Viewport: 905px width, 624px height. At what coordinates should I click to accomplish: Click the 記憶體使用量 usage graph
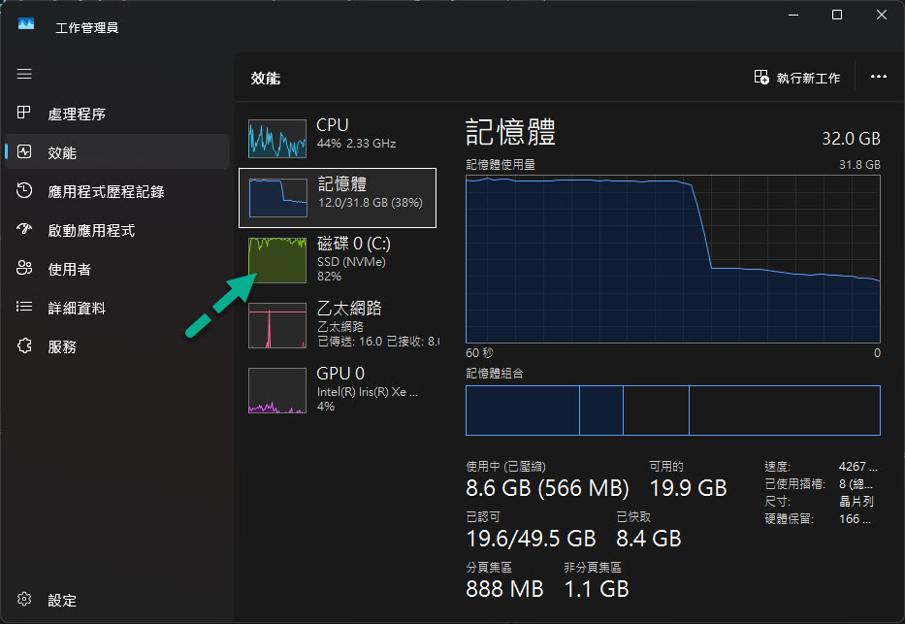coord(672,258)
